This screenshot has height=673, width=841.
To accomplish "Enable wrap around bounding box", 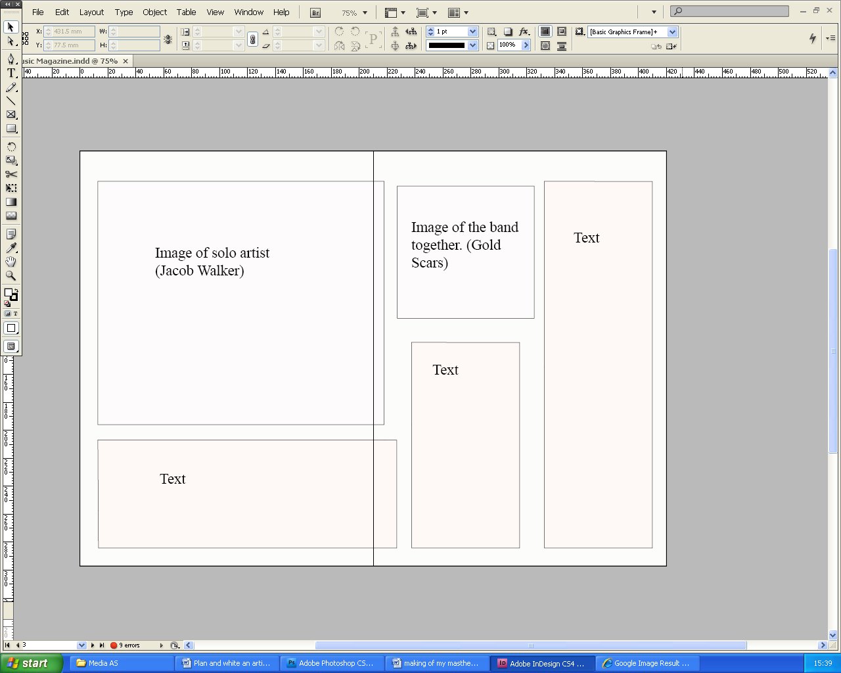I will pyautogui.click(x=562, y=32).
